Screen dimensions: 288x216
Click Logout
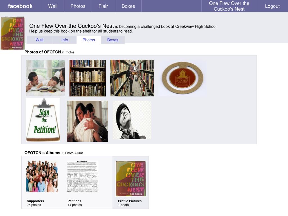click(272, 6)
